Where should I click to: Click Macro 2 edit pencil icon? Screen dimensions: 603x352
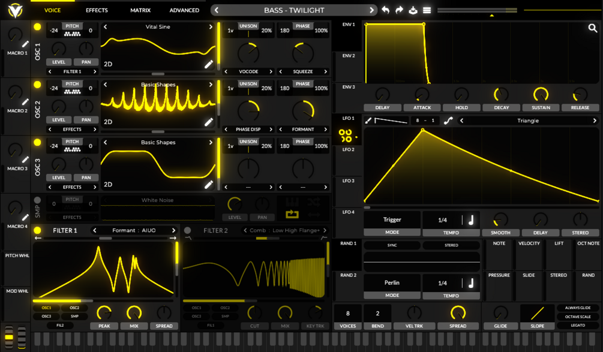click(25, 101)
